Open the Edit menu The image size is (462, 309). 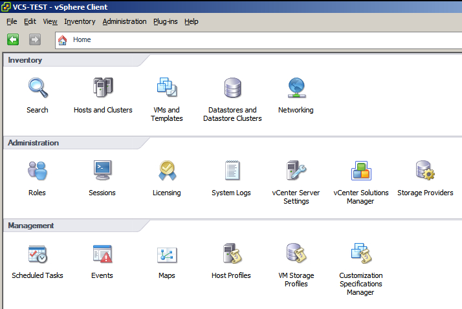tap(30, 21)
